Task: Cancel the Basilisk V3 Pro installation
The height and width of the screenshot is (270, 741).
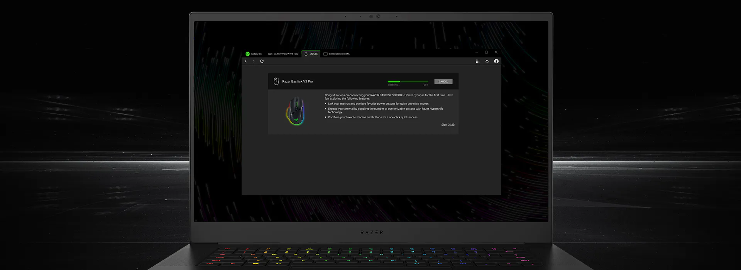Action: pyautogui.click(x=443, y=81)
